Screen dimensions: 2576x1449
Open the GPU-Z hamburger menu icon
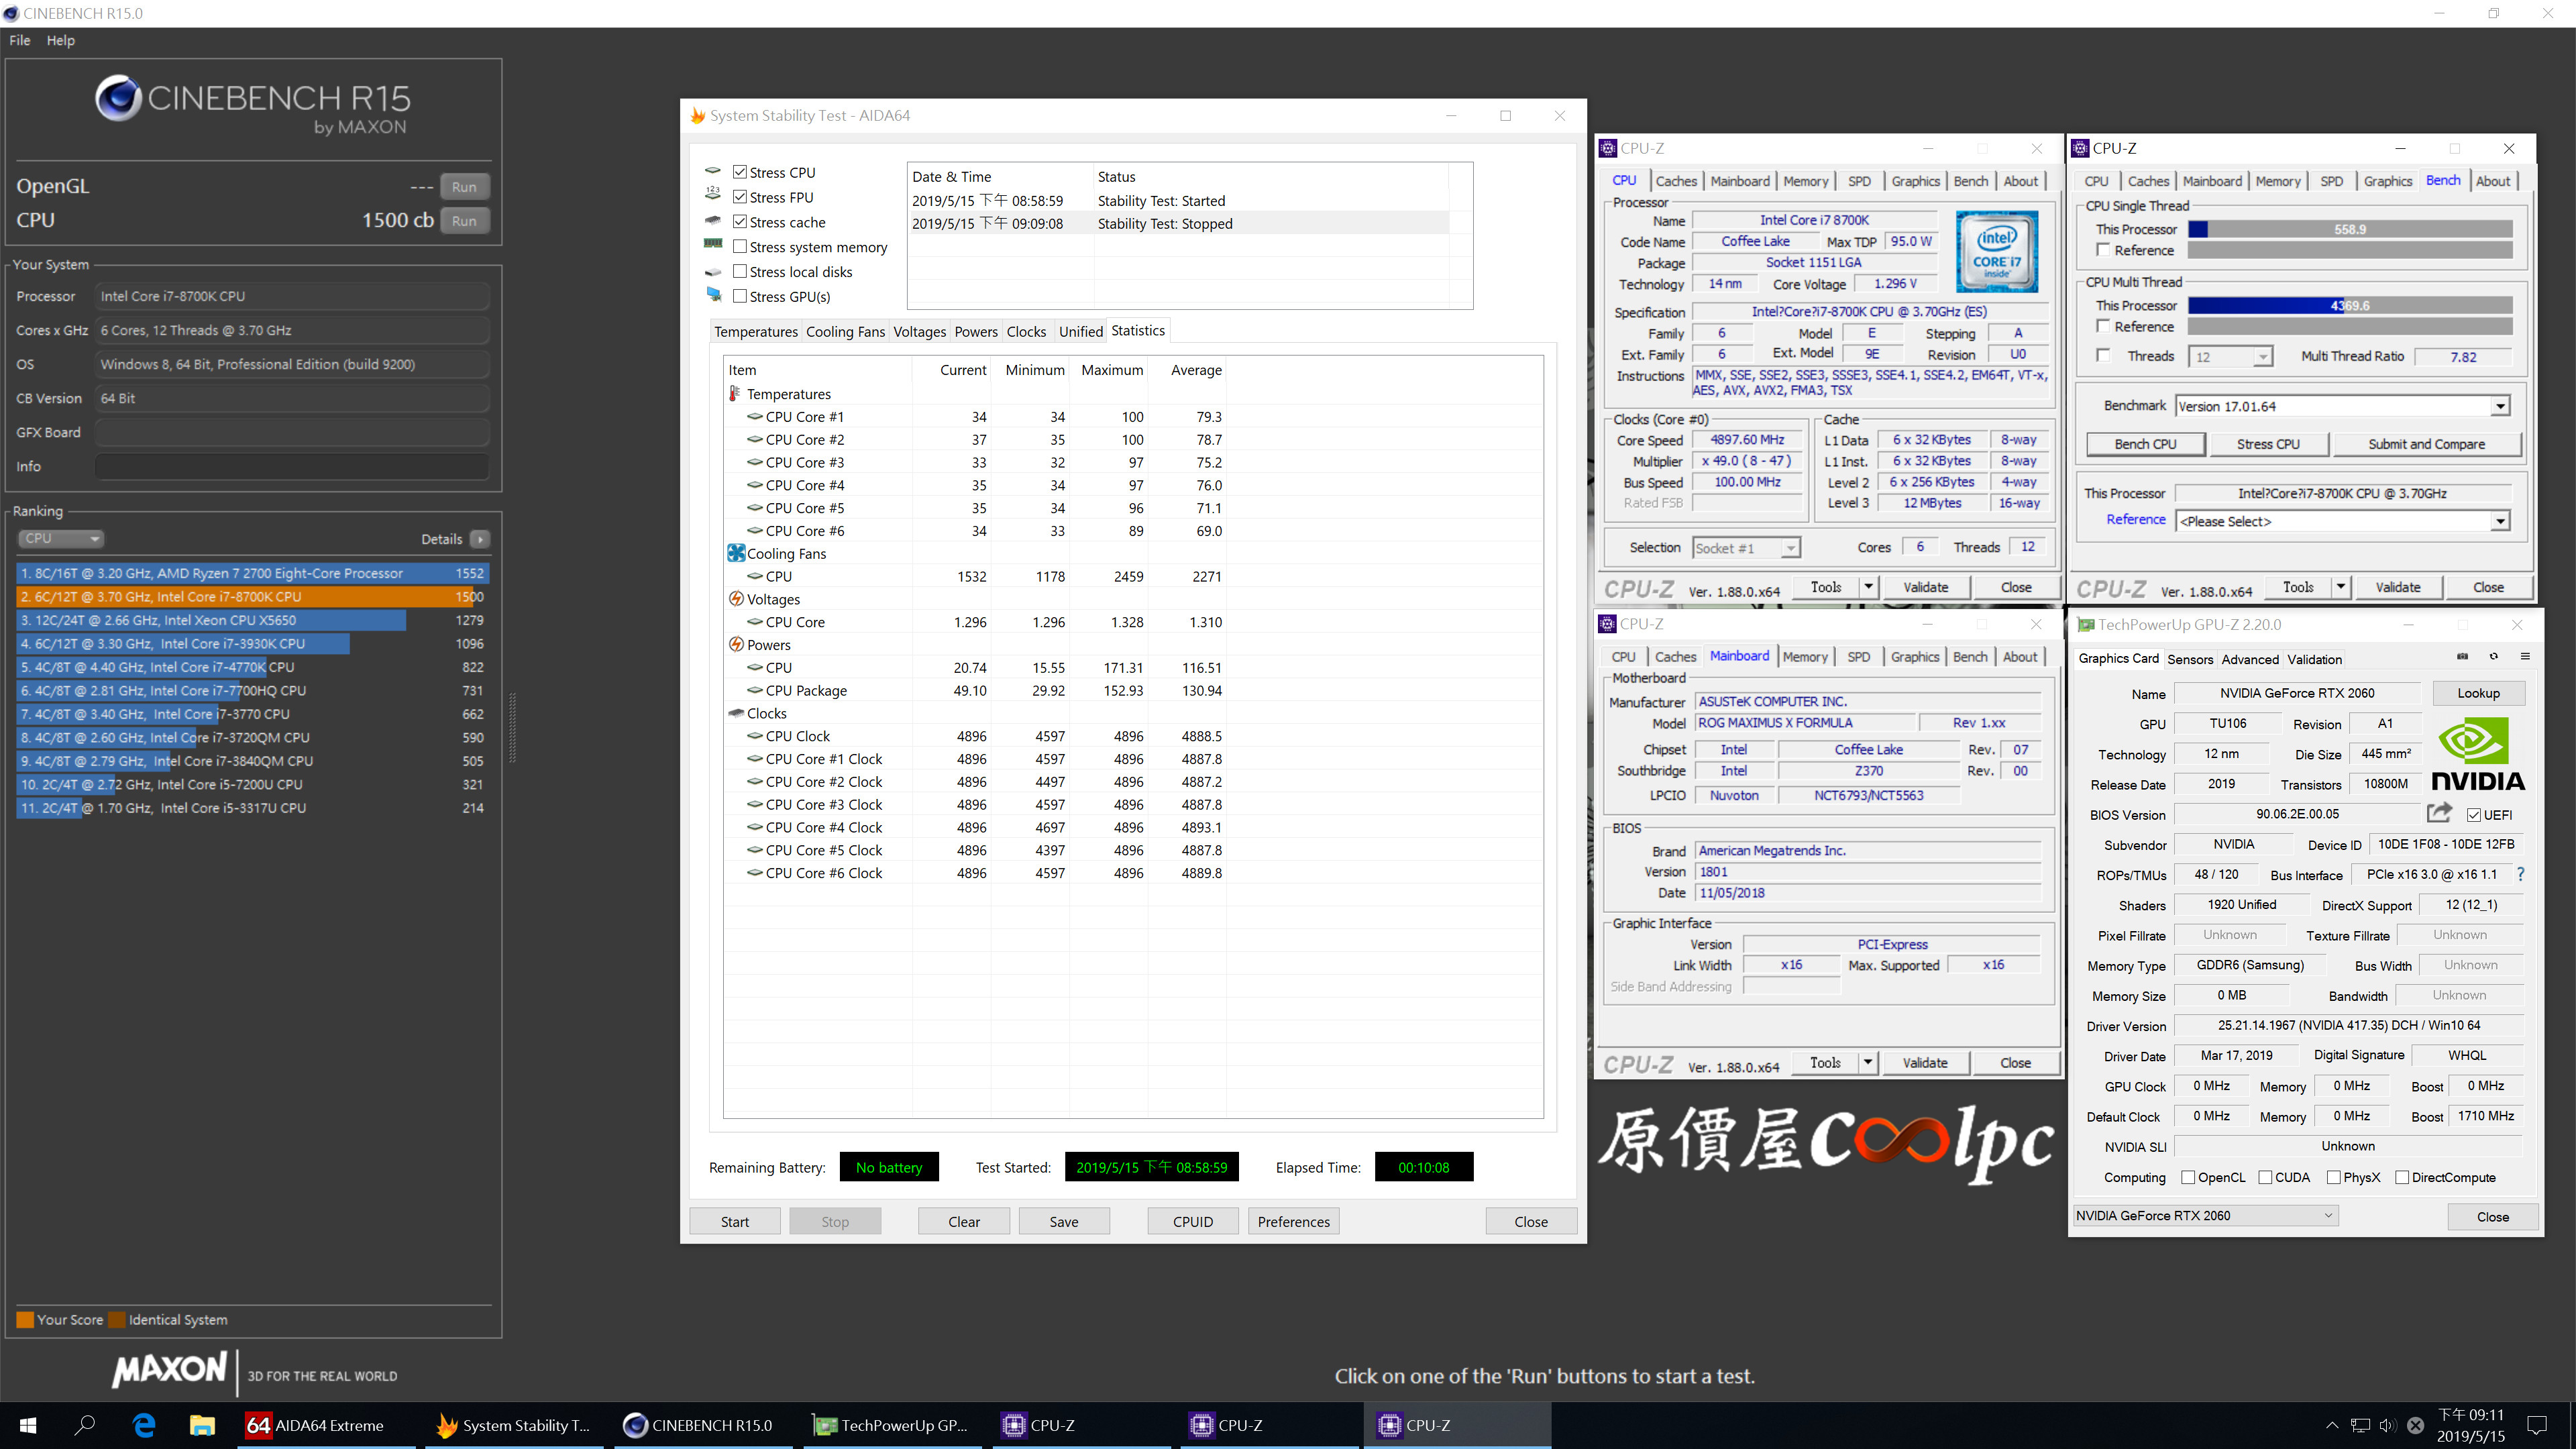(2525, 657)
